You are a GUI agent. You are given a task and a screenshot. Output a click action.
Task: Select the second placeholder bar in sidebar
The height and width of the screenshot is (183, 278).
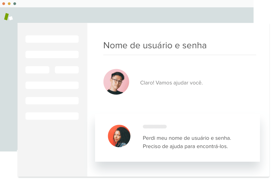(x=52, y=55)
